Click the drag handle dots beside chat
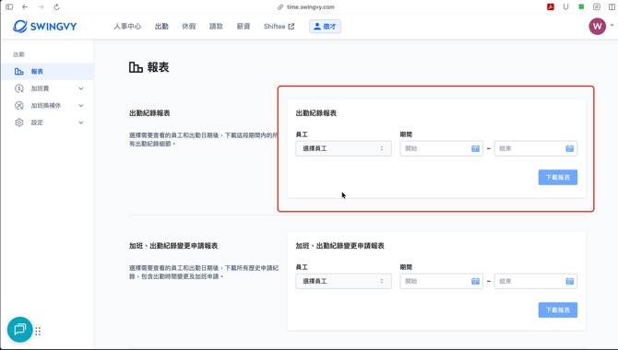Image resolution: width=618 pixels, height=350 pixels. pos(38,331)
